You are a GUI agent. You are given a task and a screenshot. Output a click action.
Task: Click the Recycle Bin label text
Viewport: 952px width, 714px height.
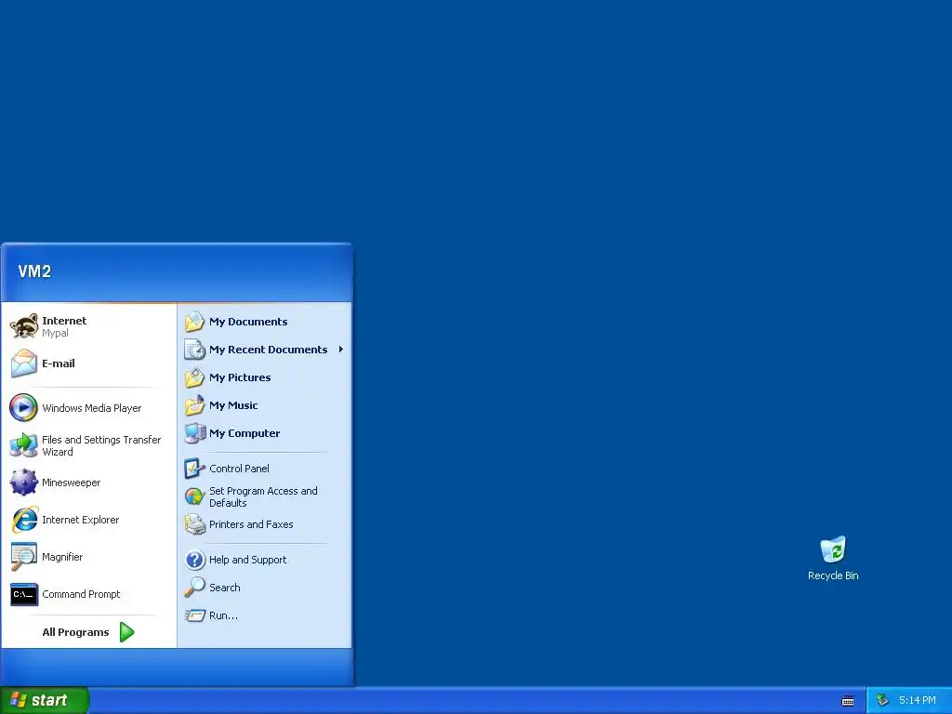(x=833, y=575)
